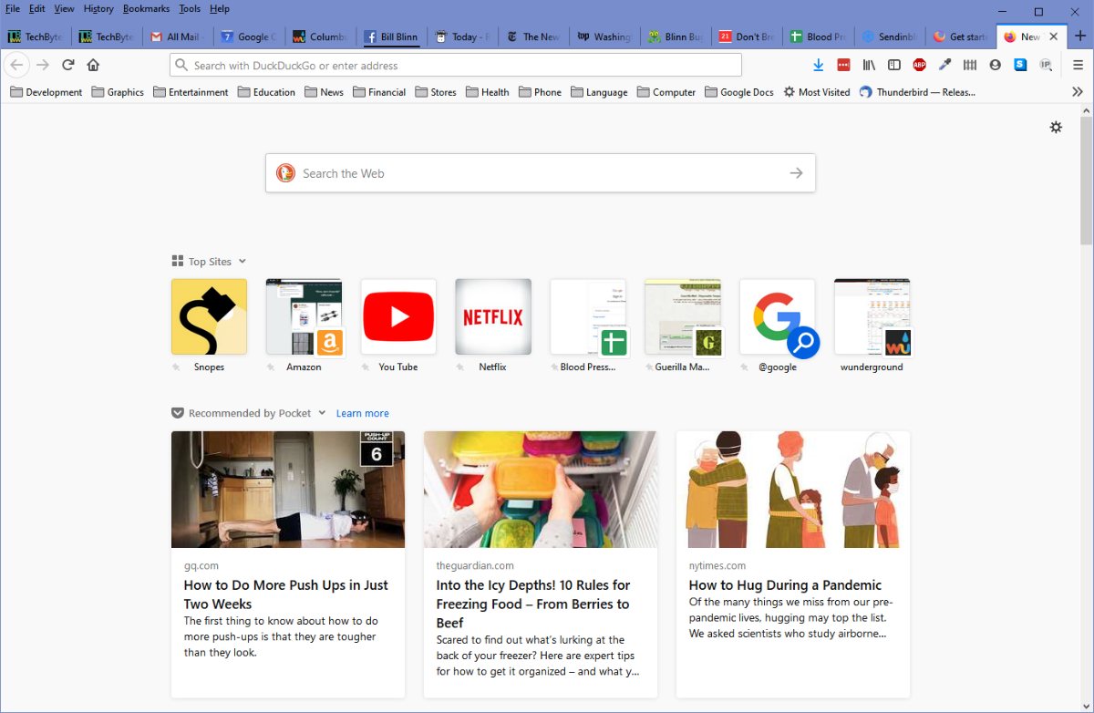Open the Library icon in toolbar
1094x713 pixels.
click(x=869, y=65)
